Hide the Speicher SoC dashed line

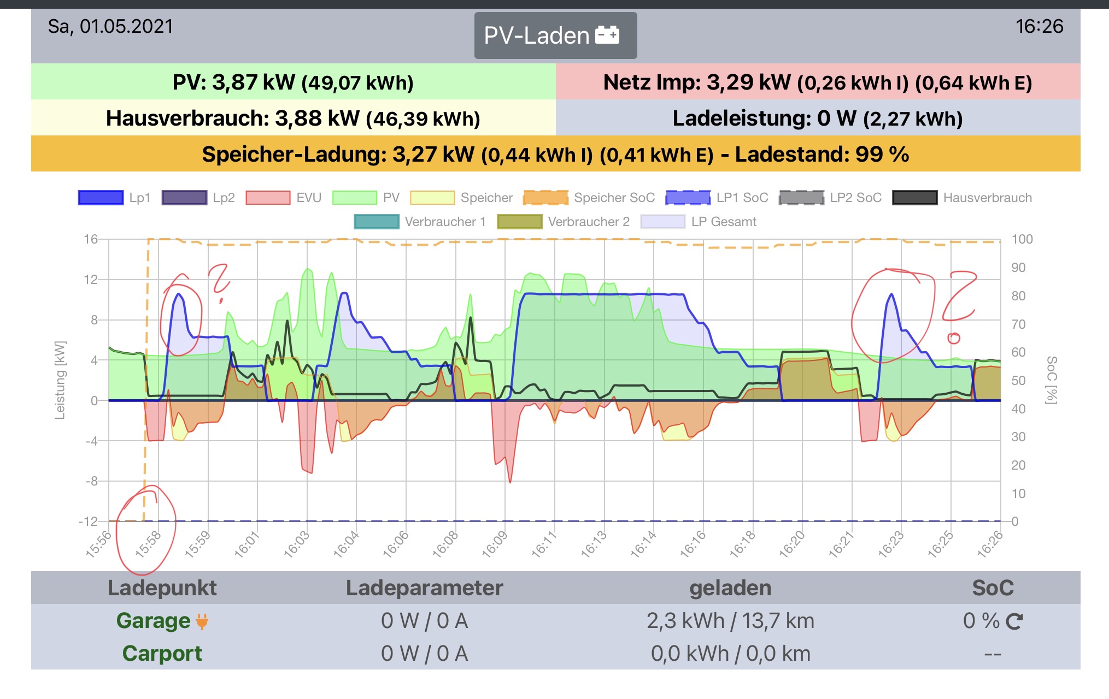[545, 198]
